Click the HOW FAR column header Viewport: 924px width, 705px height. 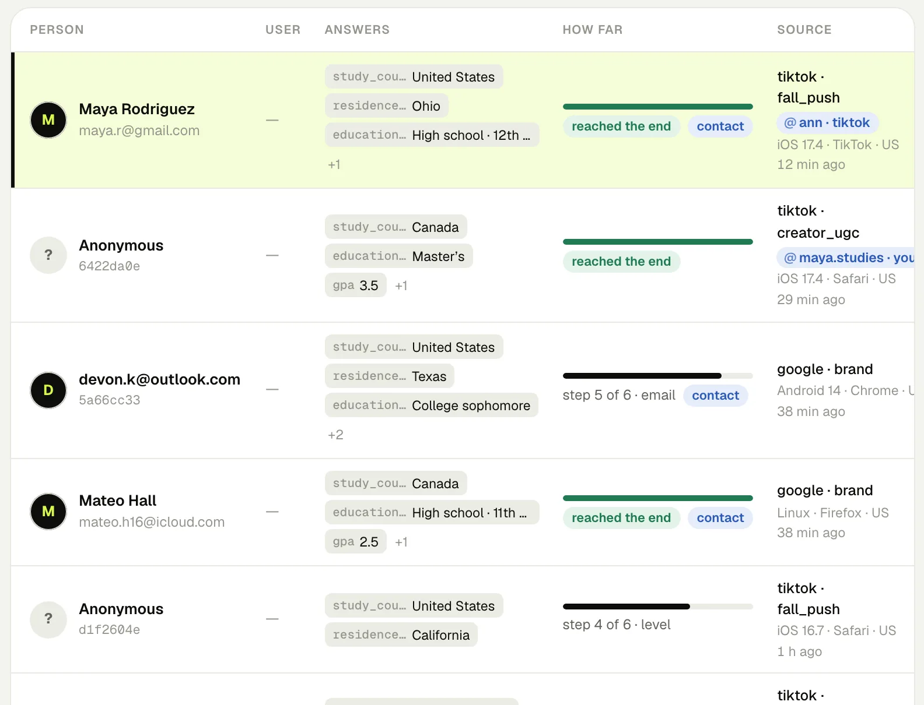point(593,30)
